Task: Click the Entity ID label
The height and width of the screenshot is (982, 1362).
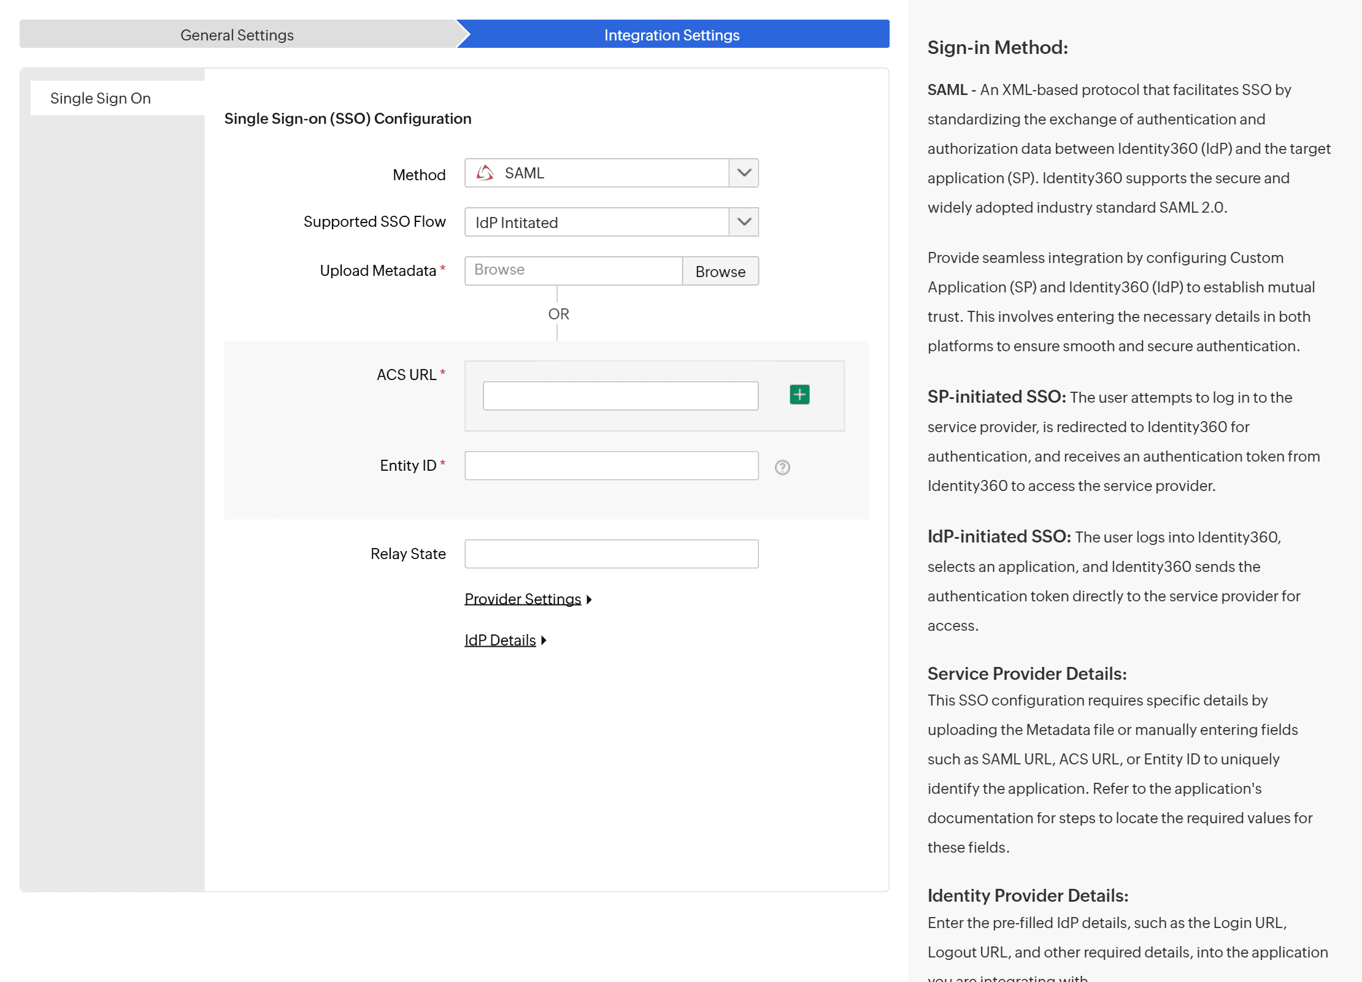Action: coord(408,465)
